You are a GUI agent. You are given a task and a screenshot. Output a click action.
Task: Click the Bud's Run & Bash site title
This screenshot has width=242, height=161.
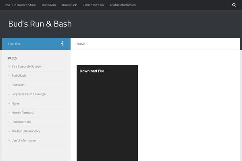pos(40,24)
